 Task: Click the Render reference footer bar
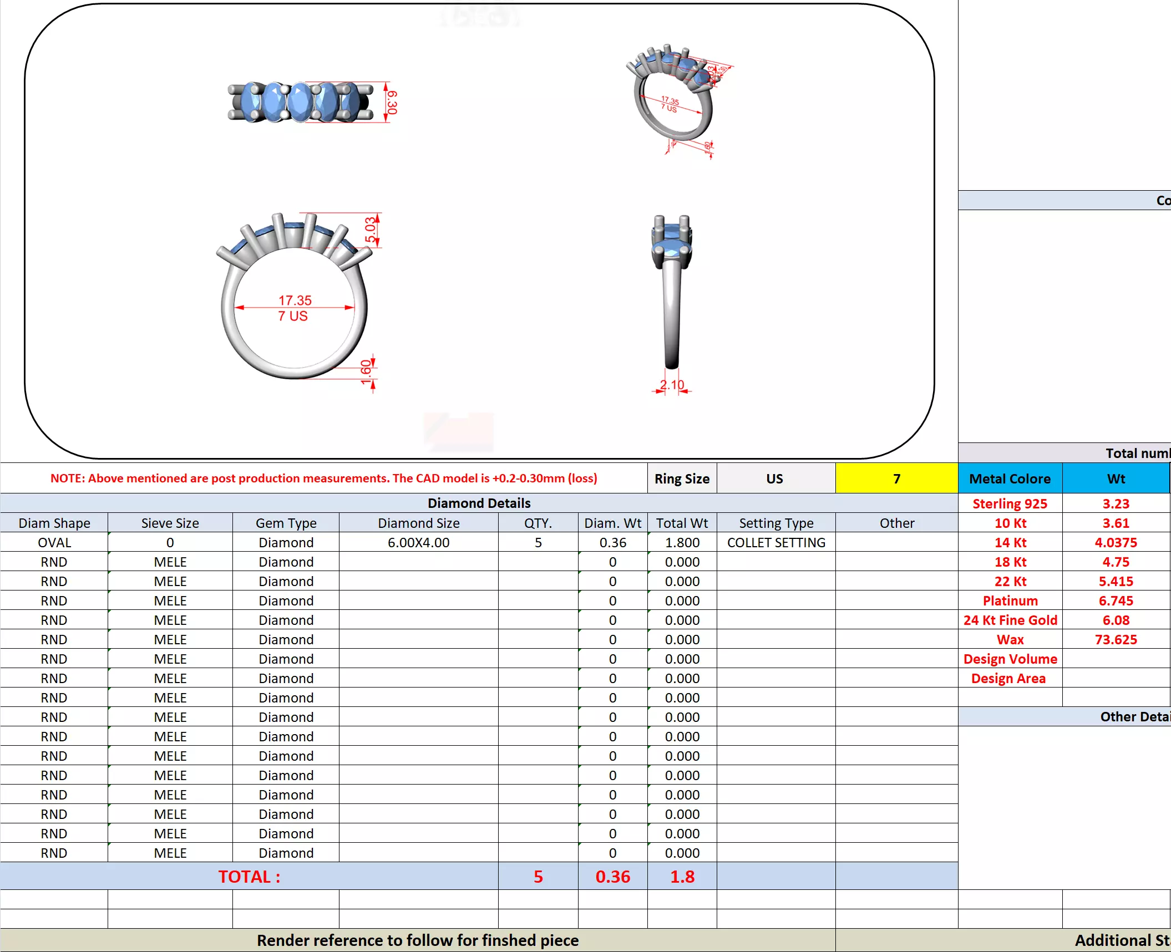click(417, 940)
